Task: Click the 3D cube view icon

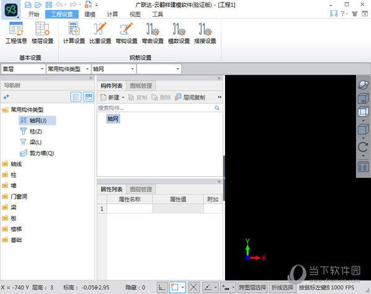Action: [363, 98]
